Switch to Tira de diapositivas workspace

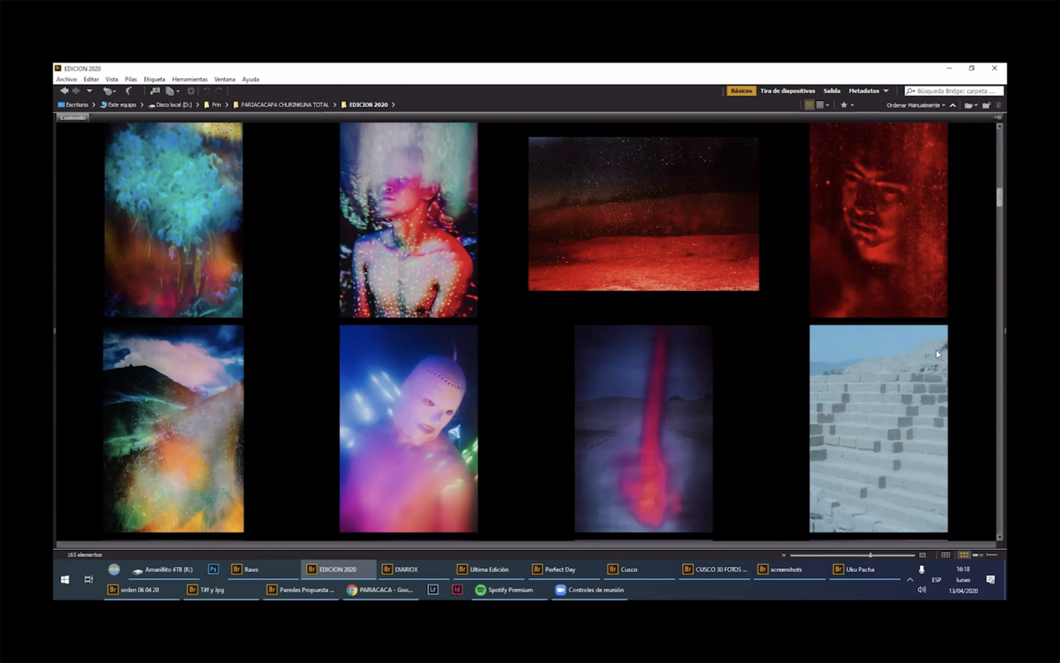(x=788, y=91)
